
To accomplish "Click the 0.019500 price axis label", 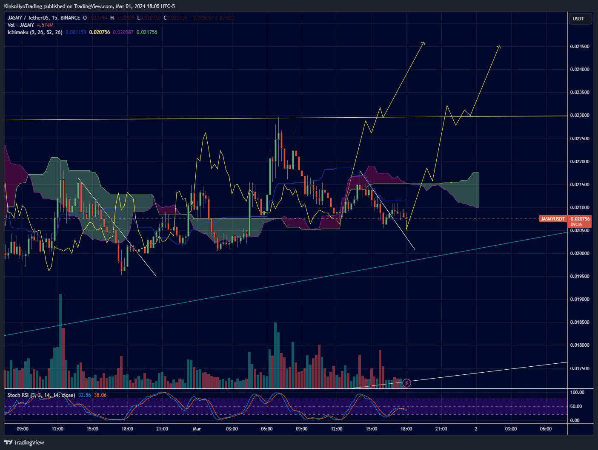I will pyautogui.click(x=580, y=276).
